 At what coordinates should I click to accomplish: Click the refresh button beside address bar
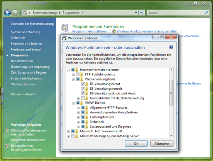click(x=142, y=13)
